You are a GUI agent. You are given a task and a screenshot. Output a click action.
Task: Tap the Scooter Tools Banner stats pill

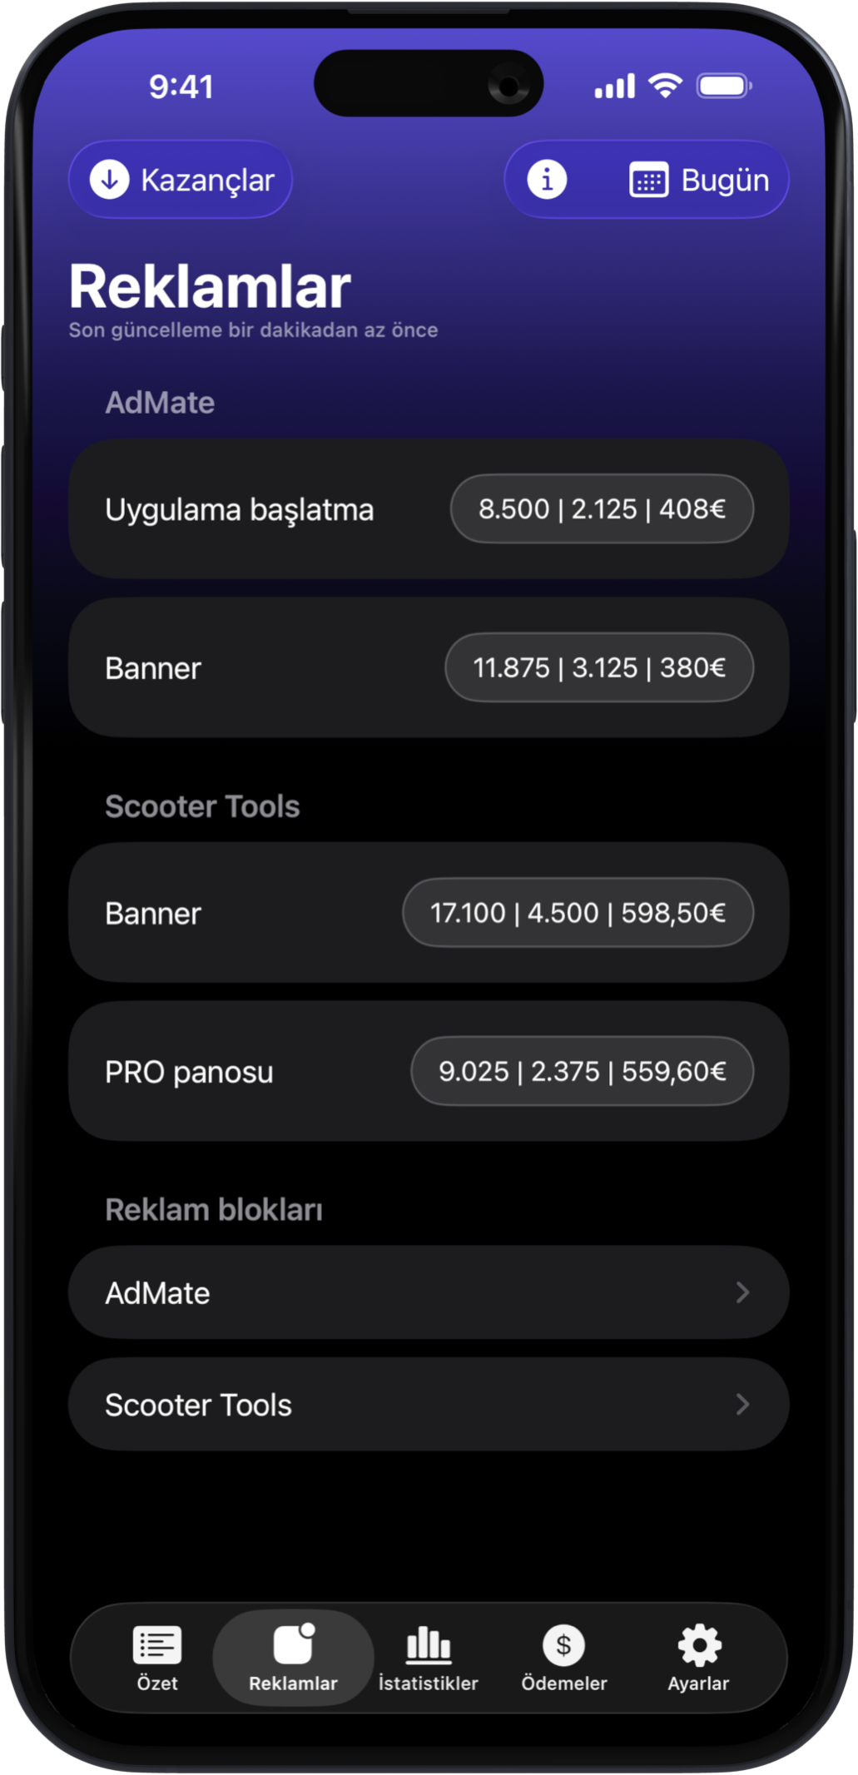point(578,913)
